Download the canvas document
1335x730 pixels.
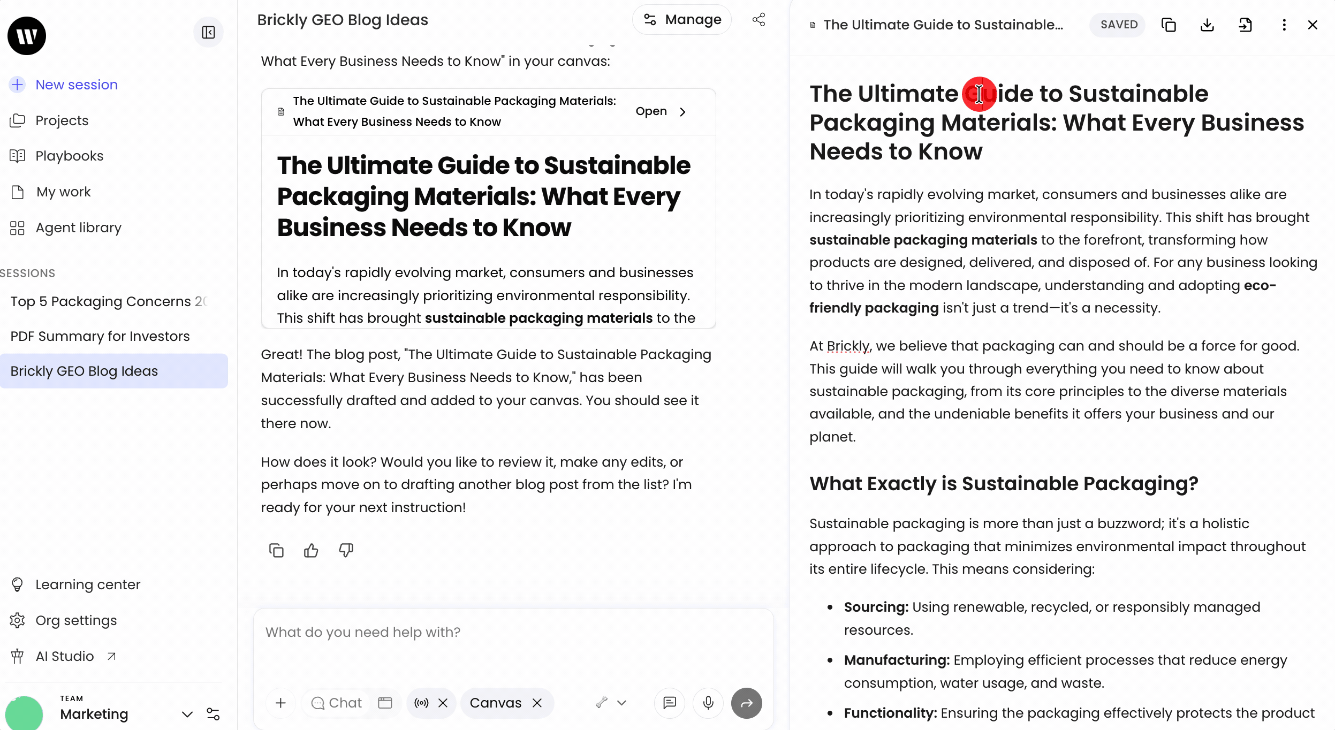(1207, 25)
